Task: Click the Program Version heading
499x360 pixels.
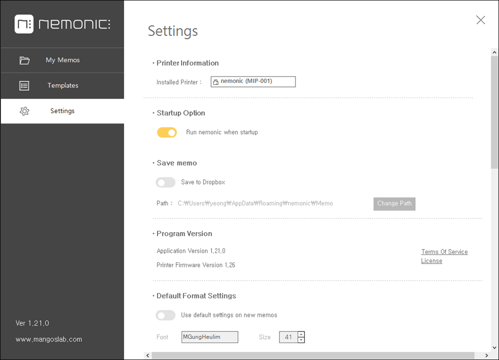Action: 184,233
